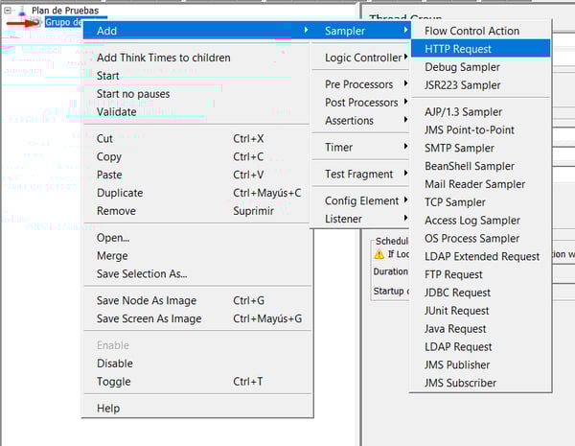Pick the Debug Sampler entry

coord(462,67)
